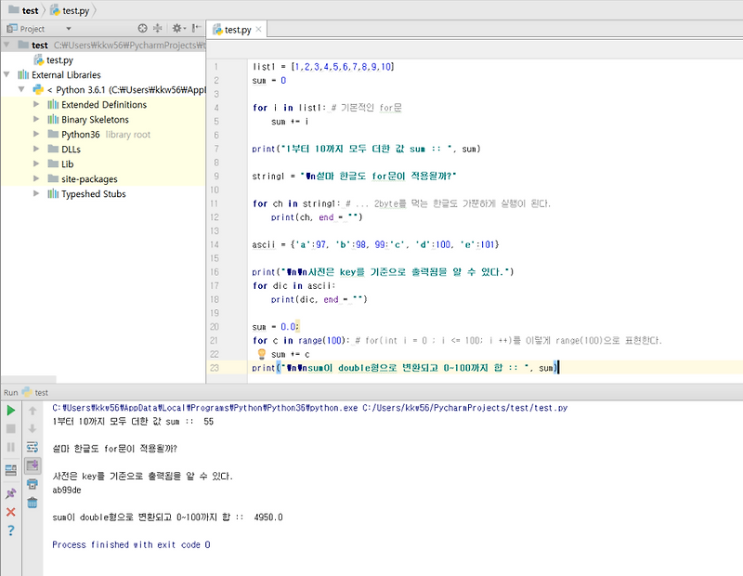Viewport: 743px width, 576px height.
Task: Select site-packages folder item
Action: point(83,178)
